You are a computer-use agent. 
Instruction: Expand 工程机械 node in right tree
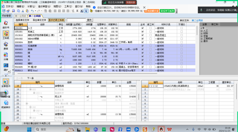tap(202, 39)
